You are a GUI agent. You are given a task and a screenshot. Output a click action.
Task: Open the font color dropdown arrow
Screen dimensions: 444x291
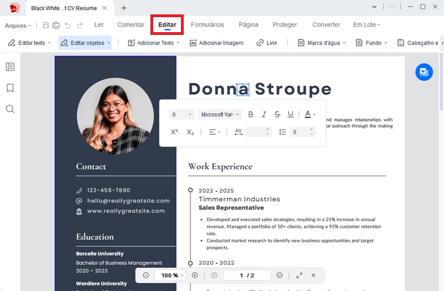pos(314,114)
